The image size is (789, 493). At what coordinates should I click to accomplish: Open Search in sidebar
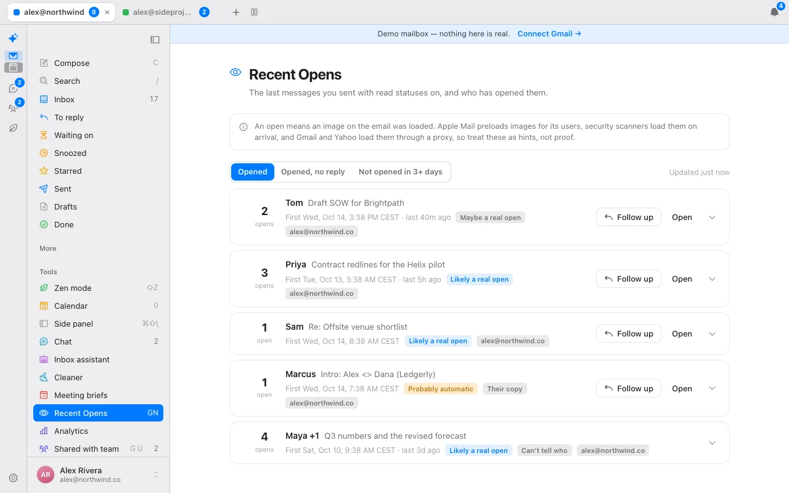point(99,81)
